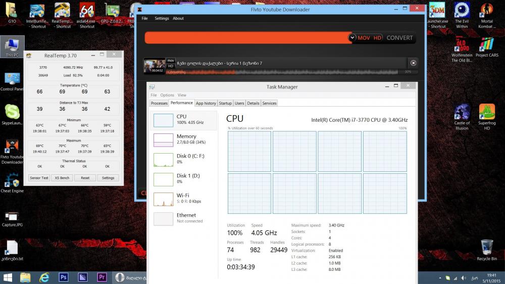The image size is (505, 284).
Task: Switch to the Startup tab
Action: coord(225,103)
